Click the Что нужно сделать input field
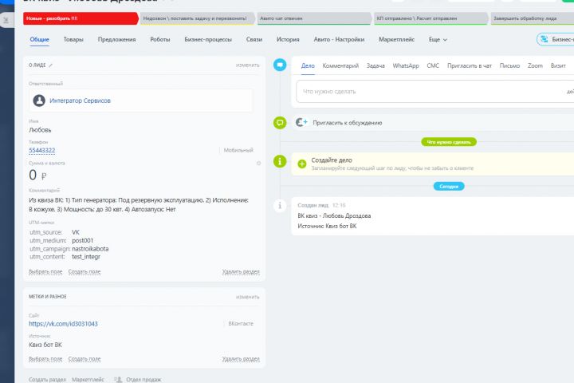This screenshot has width=574, height=383. pyautogui.click(x=435, y=91)
